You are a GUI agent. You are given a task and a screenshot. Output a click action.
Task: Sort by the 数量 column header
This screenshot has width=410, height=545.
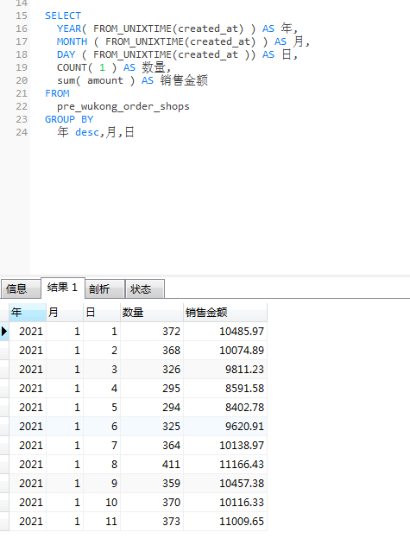click(x=152, y=312)
